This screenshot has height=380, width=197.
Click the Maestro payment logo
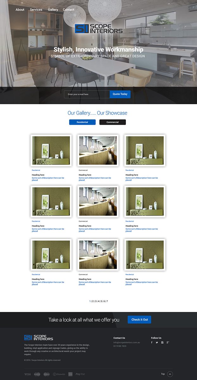click(x=46, y=374)
